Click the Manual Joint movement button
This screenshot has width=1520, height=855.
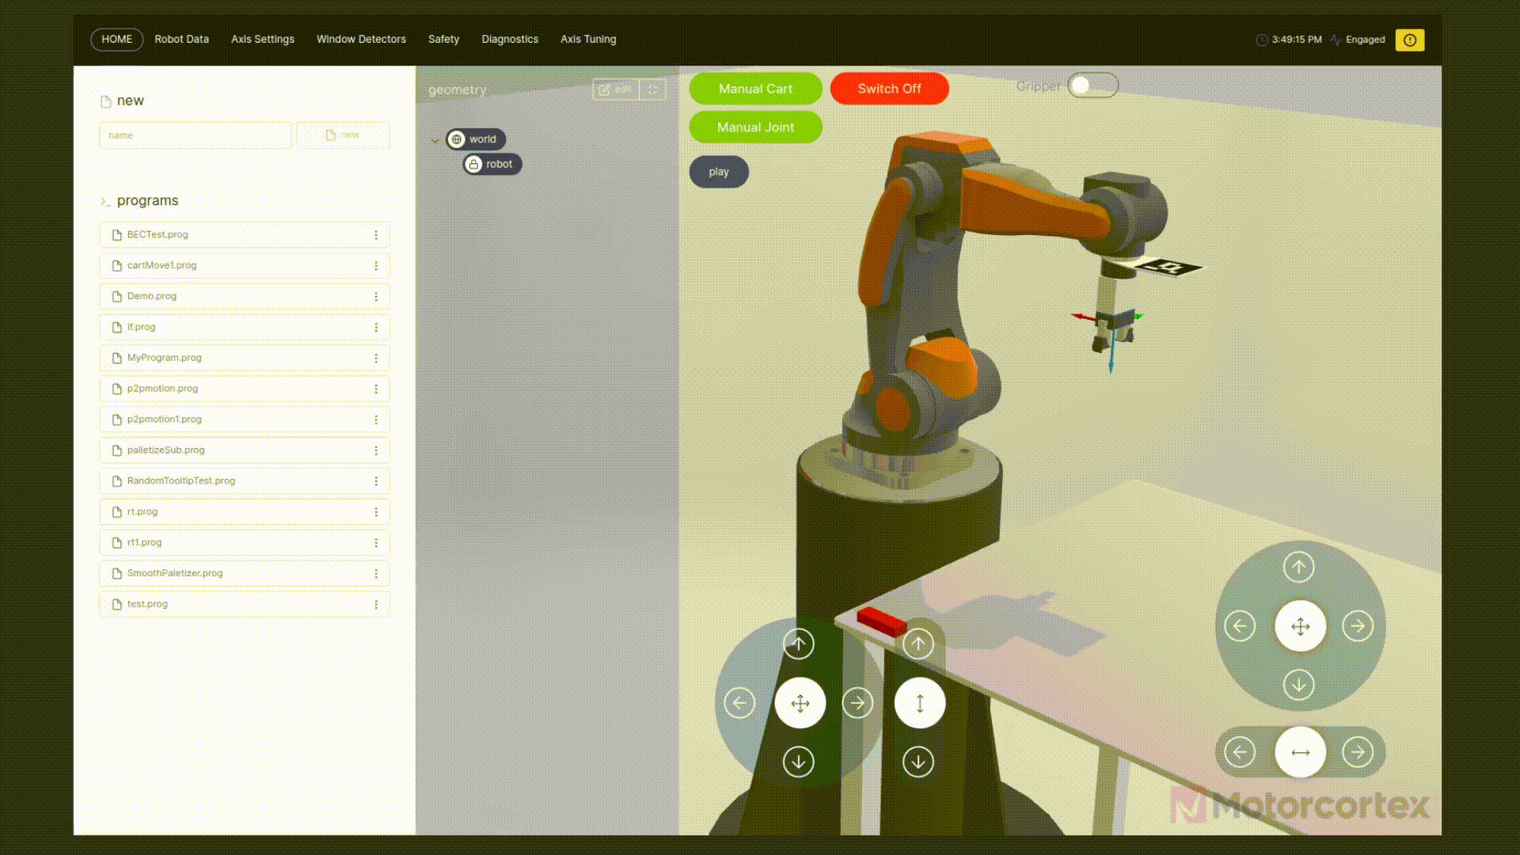pos(756,127)
